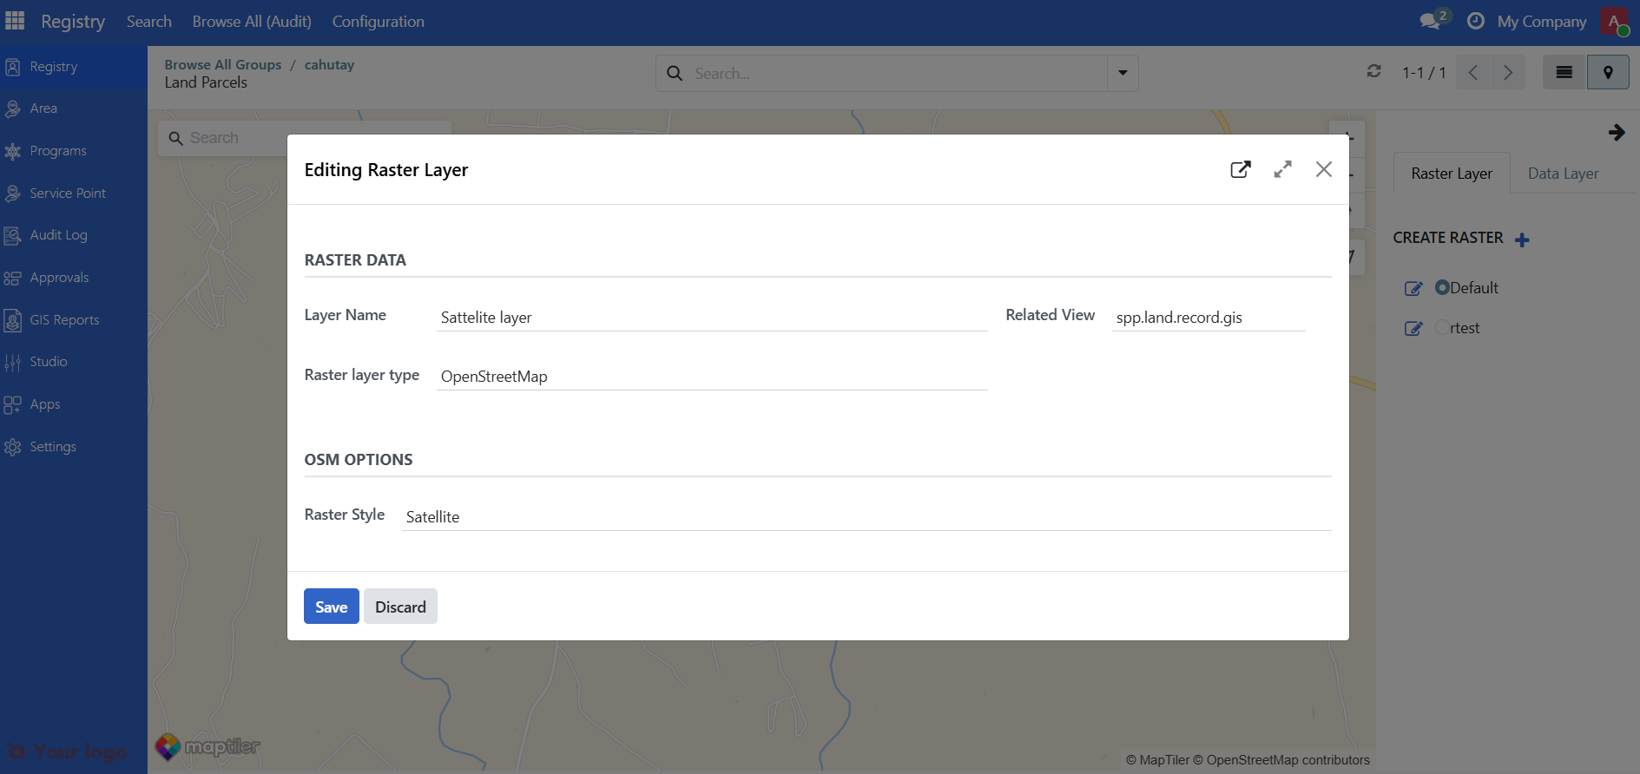Save the raster layer changes

(x=332, y=607)
